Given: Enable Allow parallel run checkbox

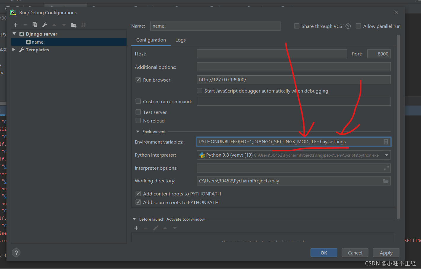Looking at the screenshot, I should [358, 26].
